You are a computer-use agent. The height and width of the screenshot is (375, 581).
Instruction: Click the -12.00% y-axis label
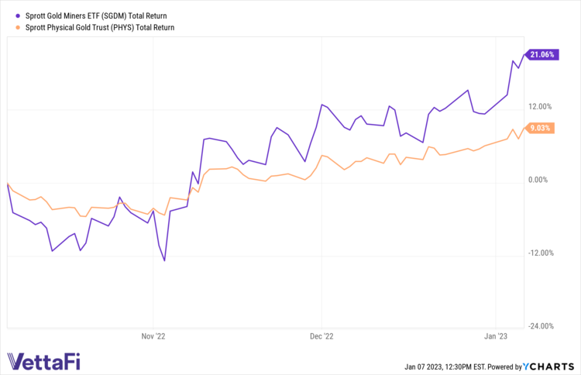click(539, 253)
